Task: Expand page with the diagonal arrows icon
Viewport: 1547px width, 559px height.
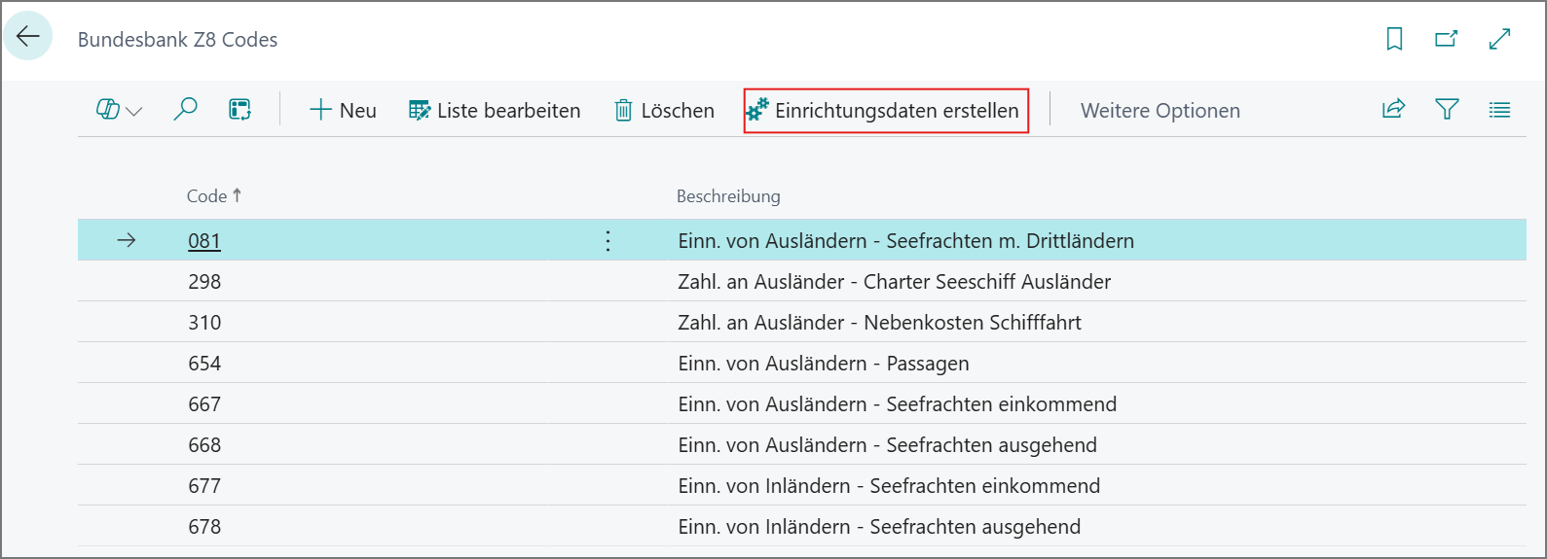Action: (x=1499, y=39)
